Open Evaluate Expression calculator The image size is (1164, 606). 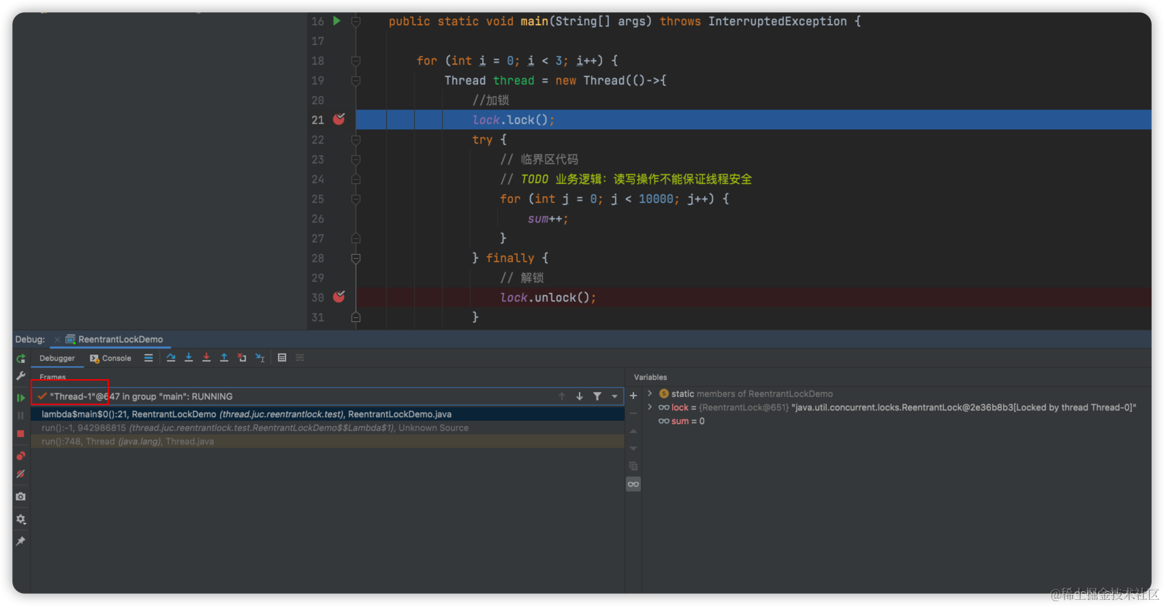click(282, 358)
